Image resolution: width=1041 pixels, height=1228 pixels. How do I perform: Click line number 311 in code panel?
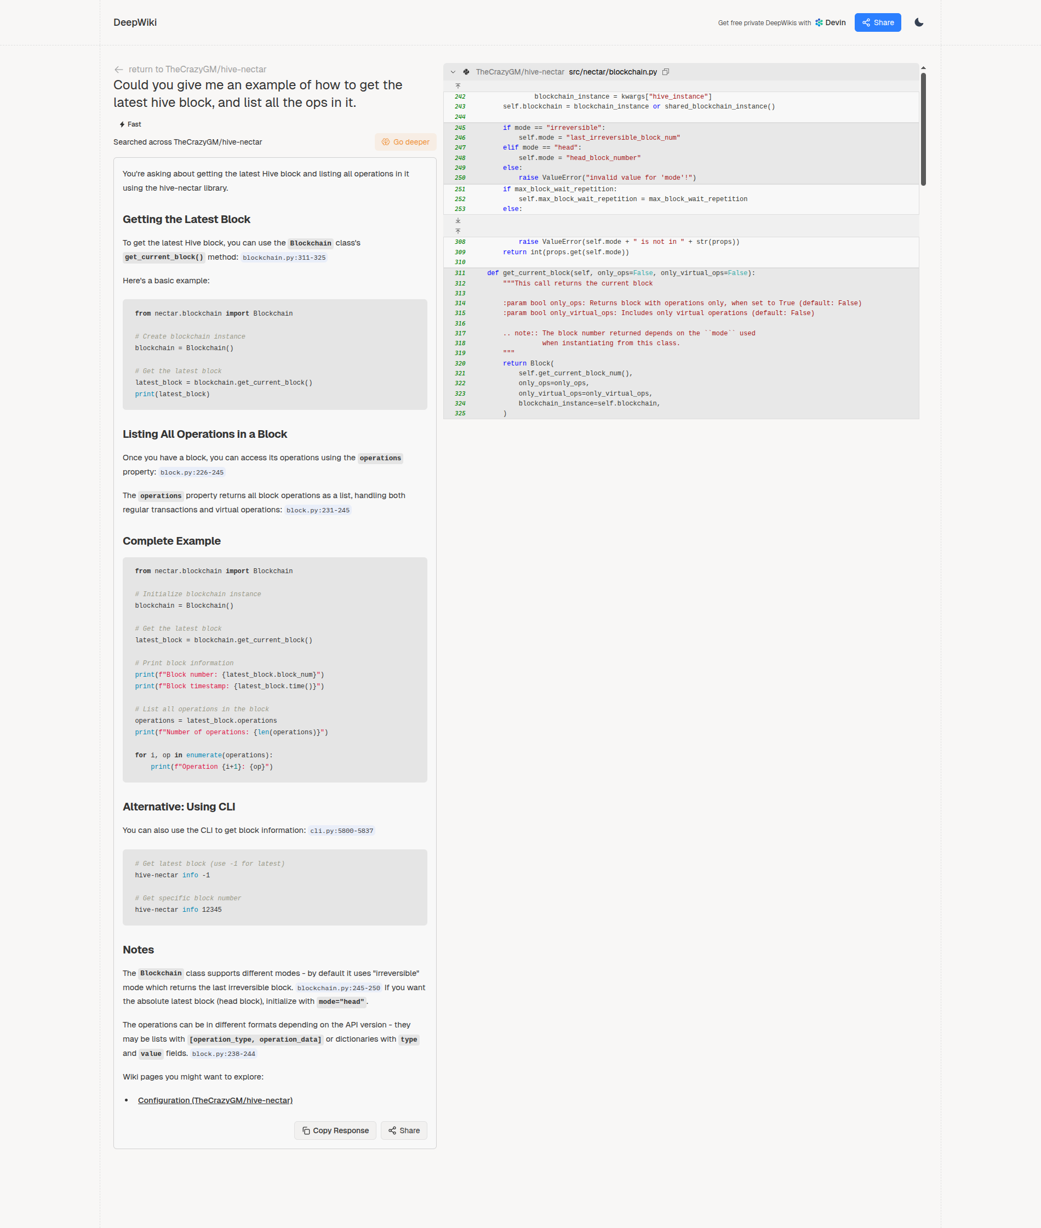tap(460, 273)
